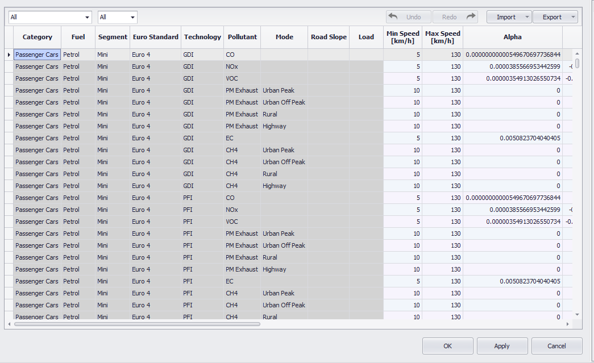The width and height of the screenshot is (594, 363).
Task: Click the Apply button
Action: pos(502,345)
